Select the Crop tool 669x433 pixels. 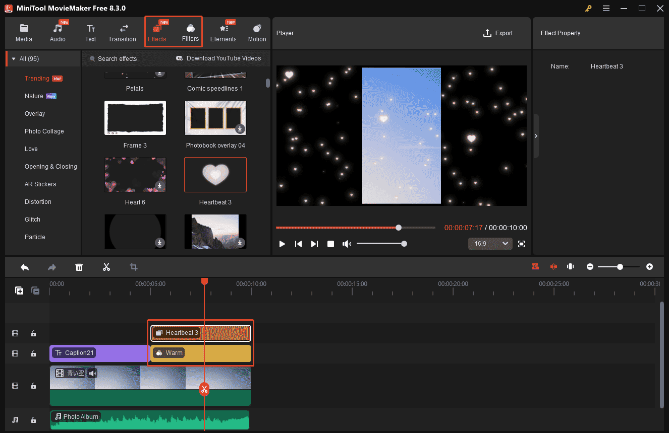tap(134, 267)
